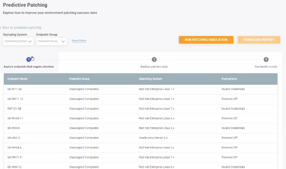Click the back arrow chevron icon
Viewport: 286px width, 169px height.
pyautogui.click(x=1, y=28)
